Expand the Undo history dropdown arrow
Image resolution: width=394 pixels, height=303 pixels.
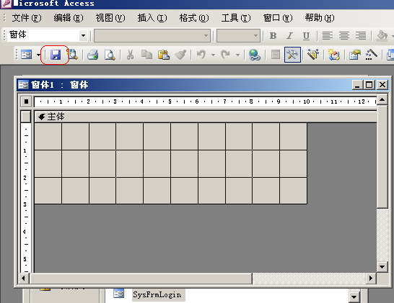click(213, 55)
